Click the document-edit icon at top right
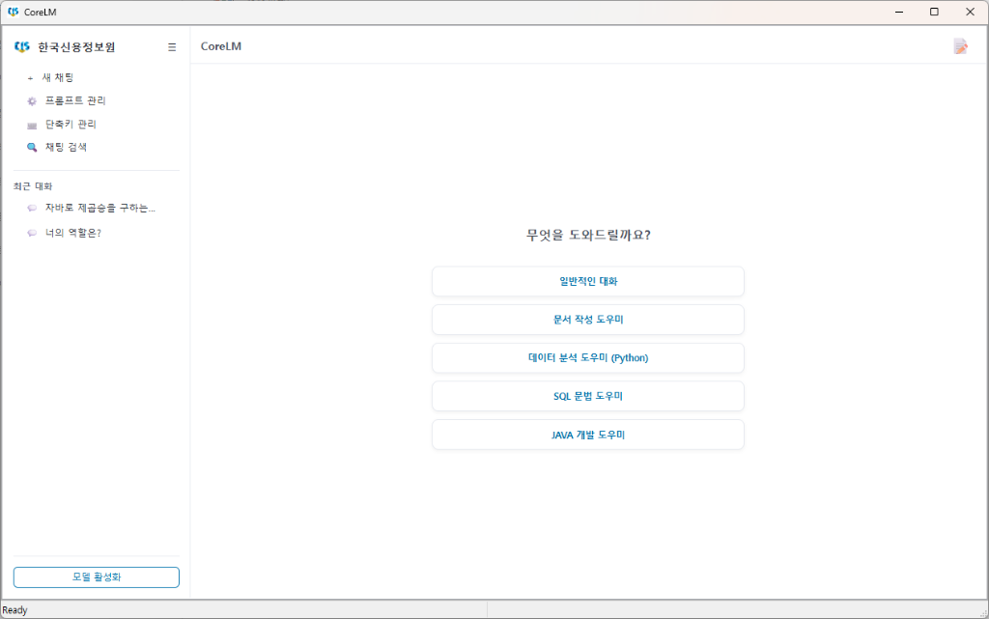Image resolution: width=989 pixels, height=619 pixels. [x=961, y=45]
